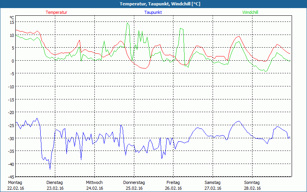Viewport: 307px width, 192px height.
Task: Click the °C unit label
Action: tap(12, 18)
